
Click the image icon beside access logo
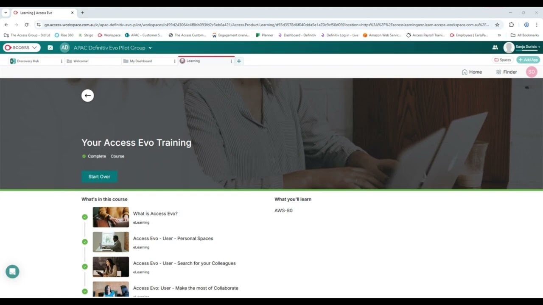click(50, 47)
